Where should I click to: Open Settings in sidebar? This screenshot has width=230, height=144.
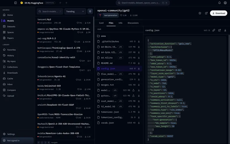[18, 134]
